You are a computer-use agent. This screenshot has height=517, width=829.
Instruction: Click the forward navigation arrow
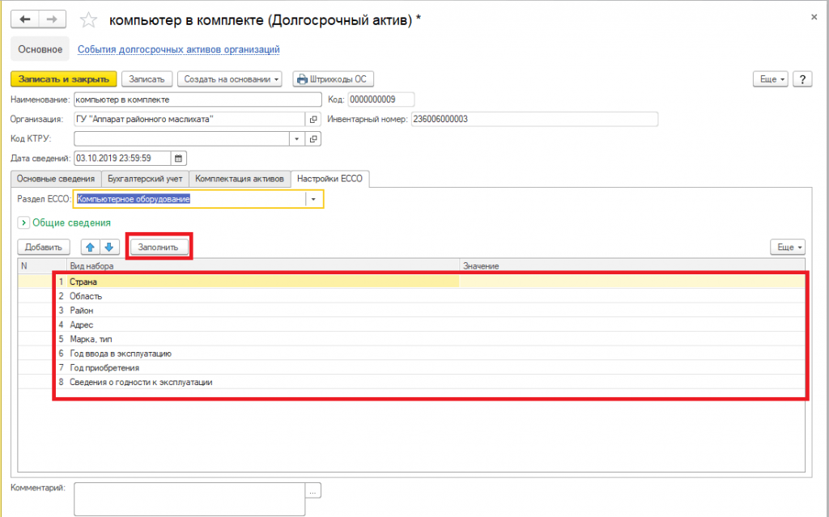point(52,19)
